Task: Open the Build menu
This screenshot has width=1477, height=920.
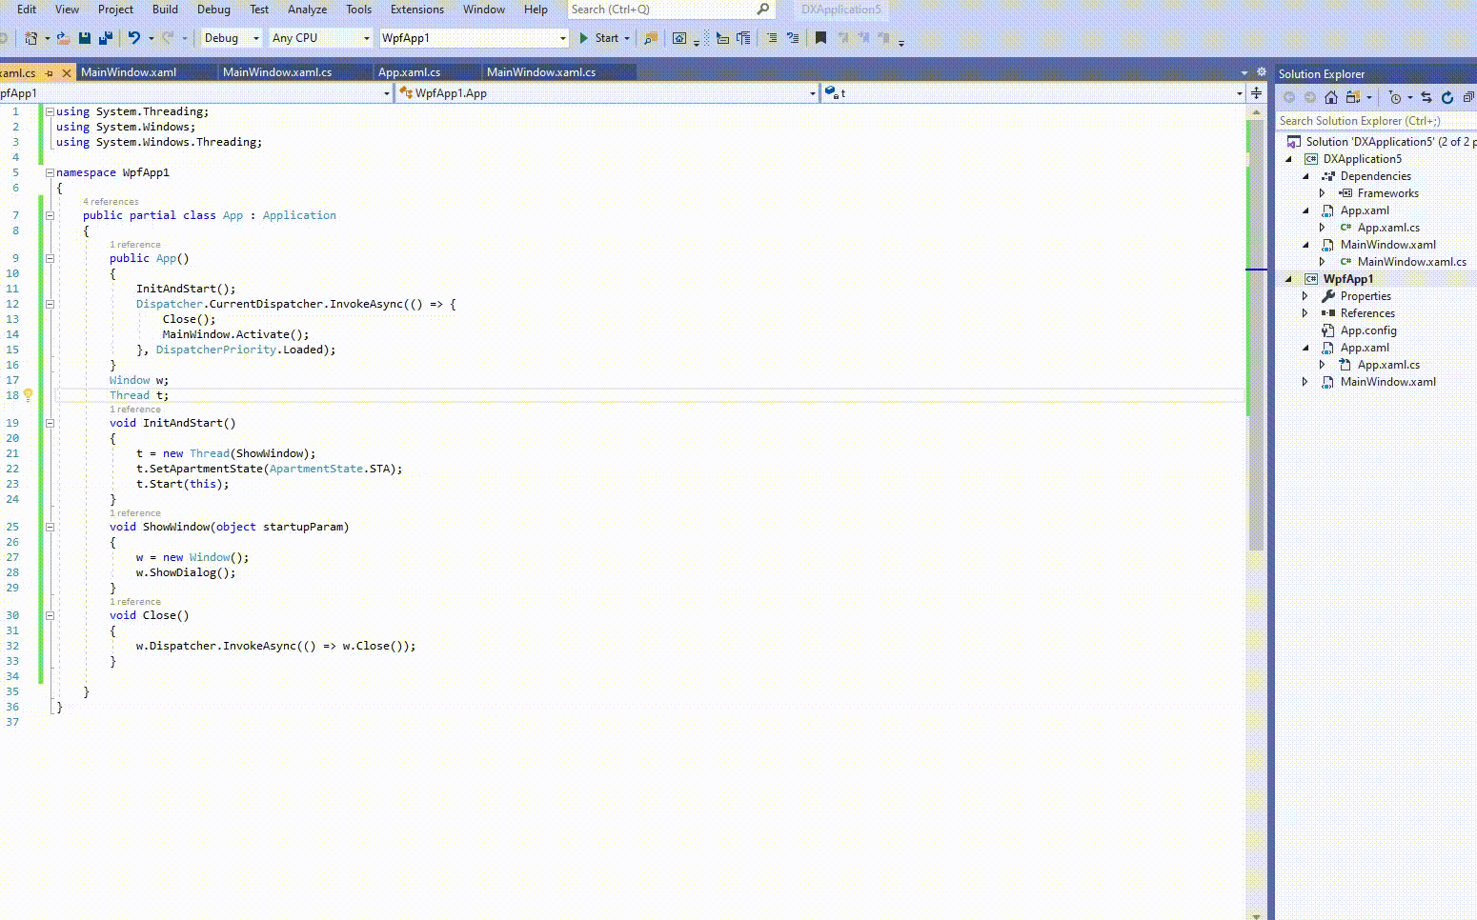Action: click(165, 10)
